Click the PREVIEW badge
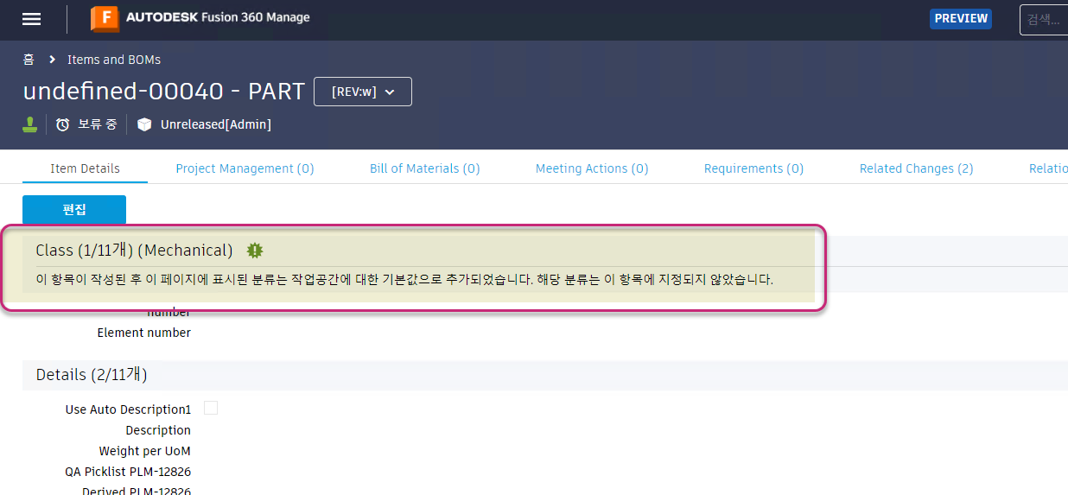The height and width of the screenshot is (495, 1068). point(961,18)
